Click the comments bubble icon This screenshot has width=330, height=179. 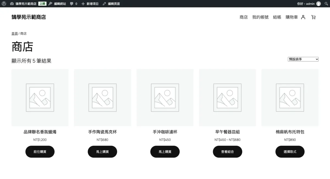pyautogui.click(x=71, y=4)
